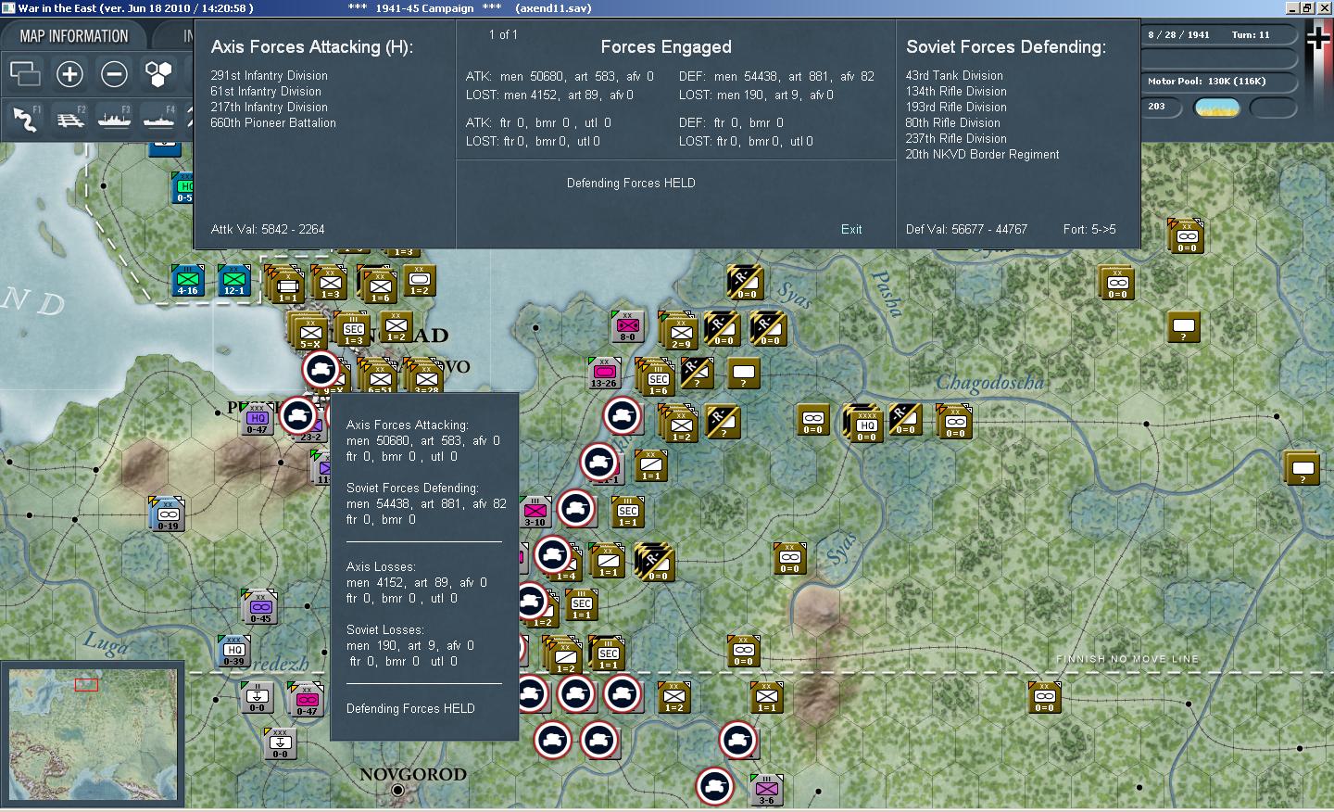Screen dimensions: 1334x812
Task: Click the Def Val: 56677 - 44767 text
Action: click(966, 229)
